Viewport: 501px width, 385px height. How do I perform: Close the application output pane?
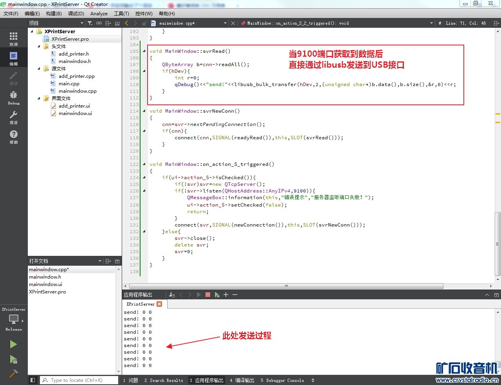click(496, 295)
